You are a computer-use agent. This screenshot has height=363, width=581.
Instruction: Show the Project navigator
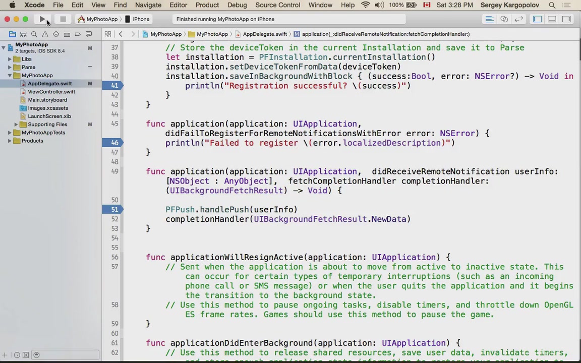(12, 34)
